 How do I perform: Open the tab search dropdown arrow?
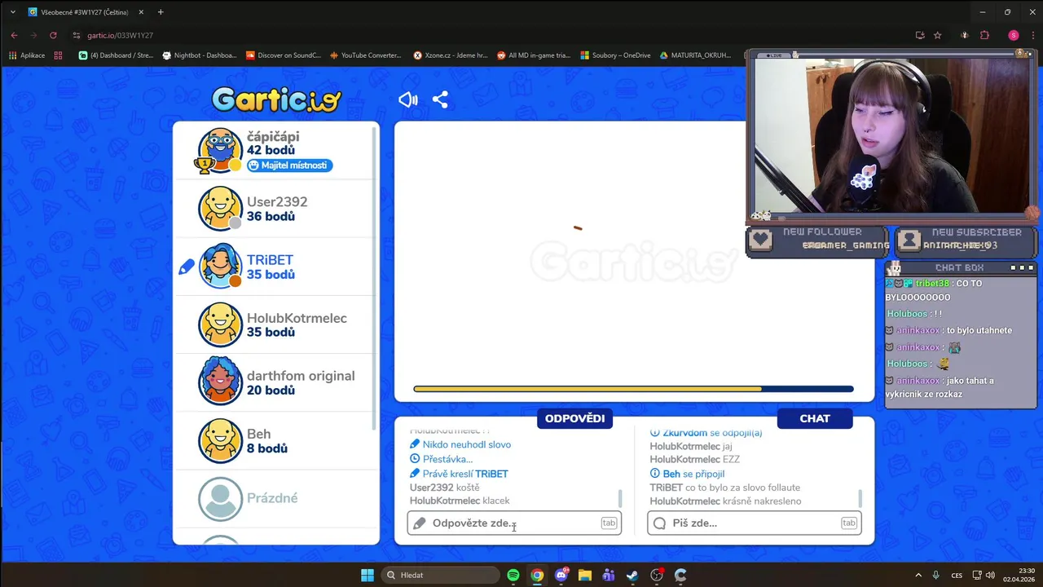12,12
